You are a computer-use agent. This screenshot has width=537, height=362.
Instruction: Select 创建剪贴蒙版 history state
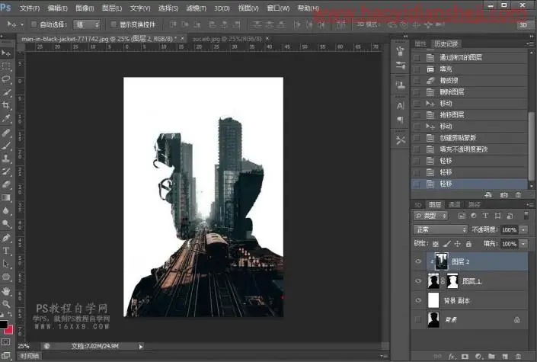[x=469, y=138]
